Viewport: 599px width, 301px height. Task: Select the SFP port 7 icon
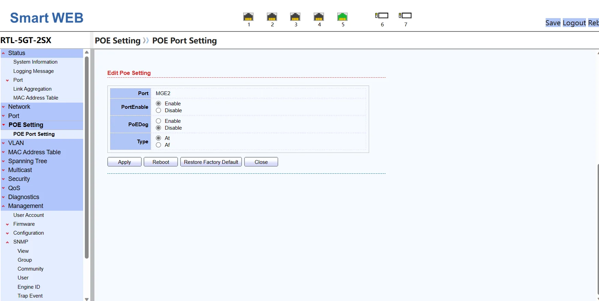click(405, 16)
